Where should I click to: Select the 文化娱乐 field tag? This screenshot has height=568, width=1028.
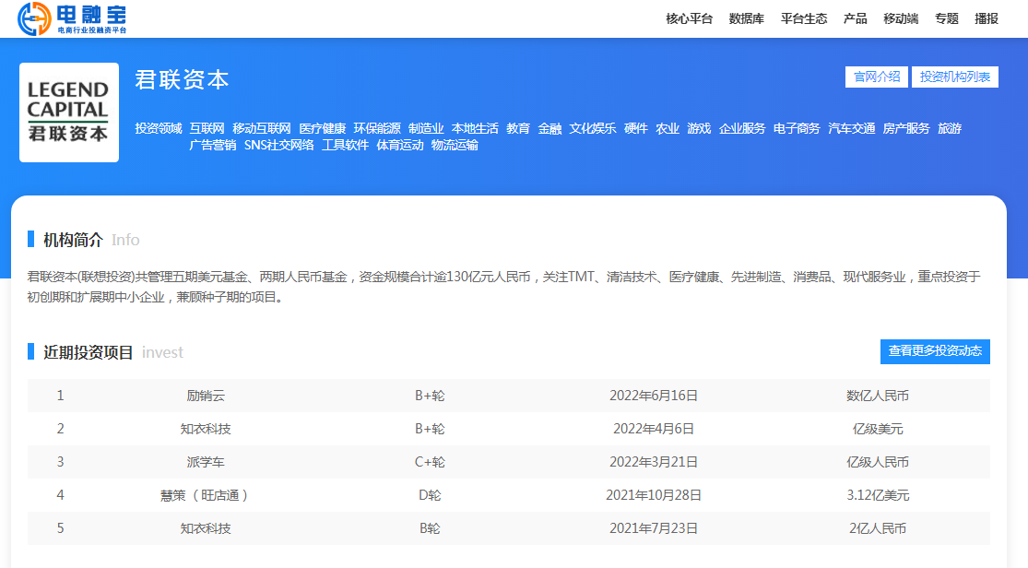pyautogui.click(x=593, y=128)
